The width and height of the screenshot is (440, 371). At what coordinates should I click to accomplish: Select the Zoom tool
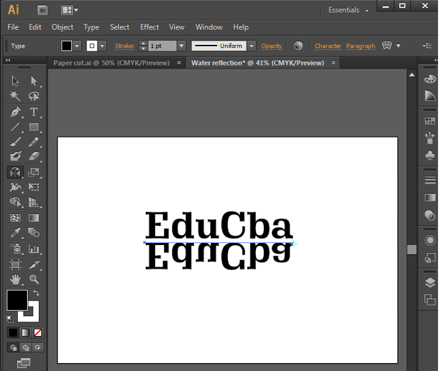[34, 279]
